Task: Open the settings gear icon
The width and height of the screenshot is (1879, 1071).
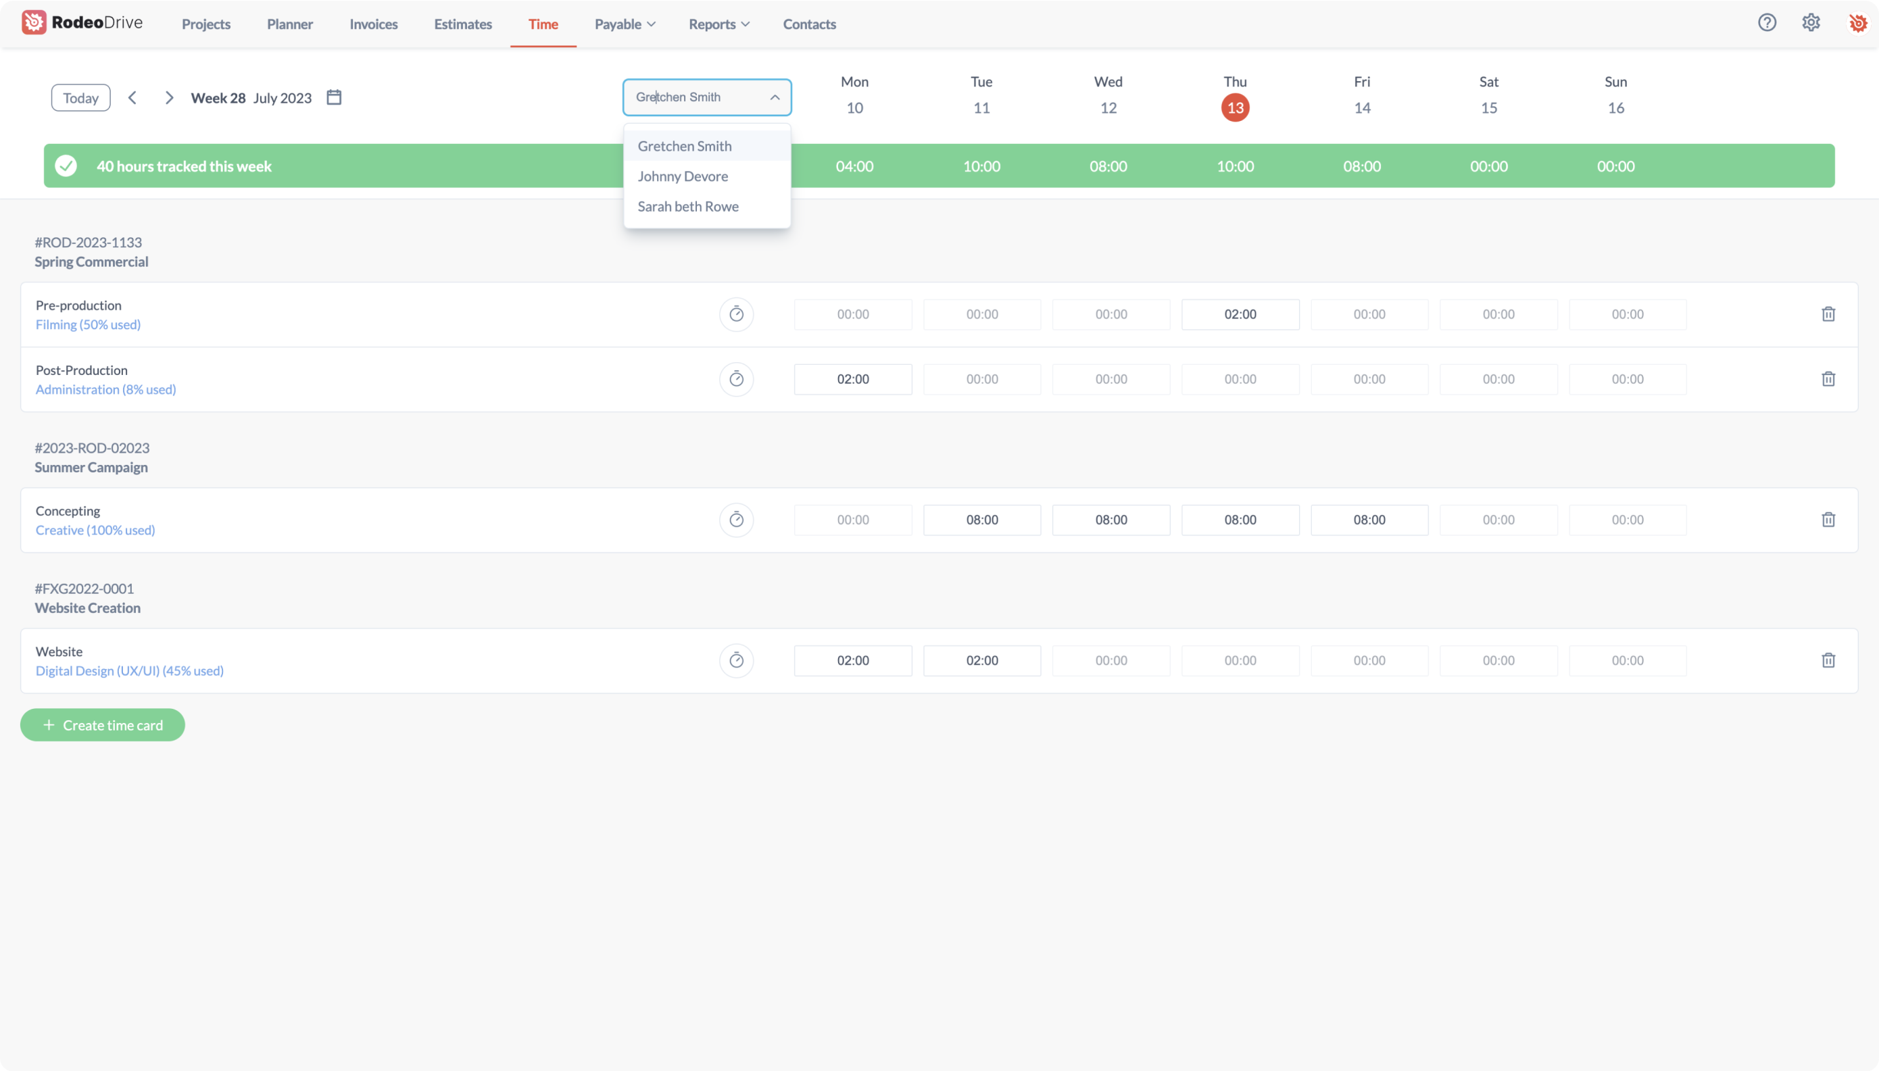Action: pos(1811,23)
